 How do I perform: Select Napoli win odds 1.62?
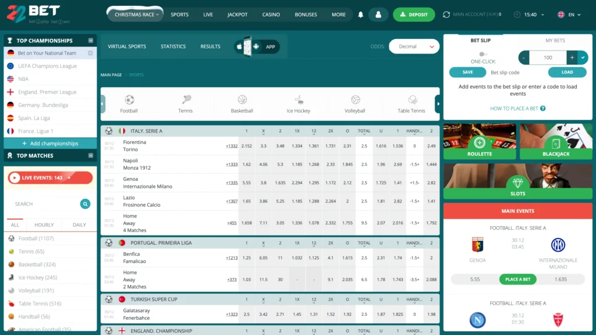(247, 165)
